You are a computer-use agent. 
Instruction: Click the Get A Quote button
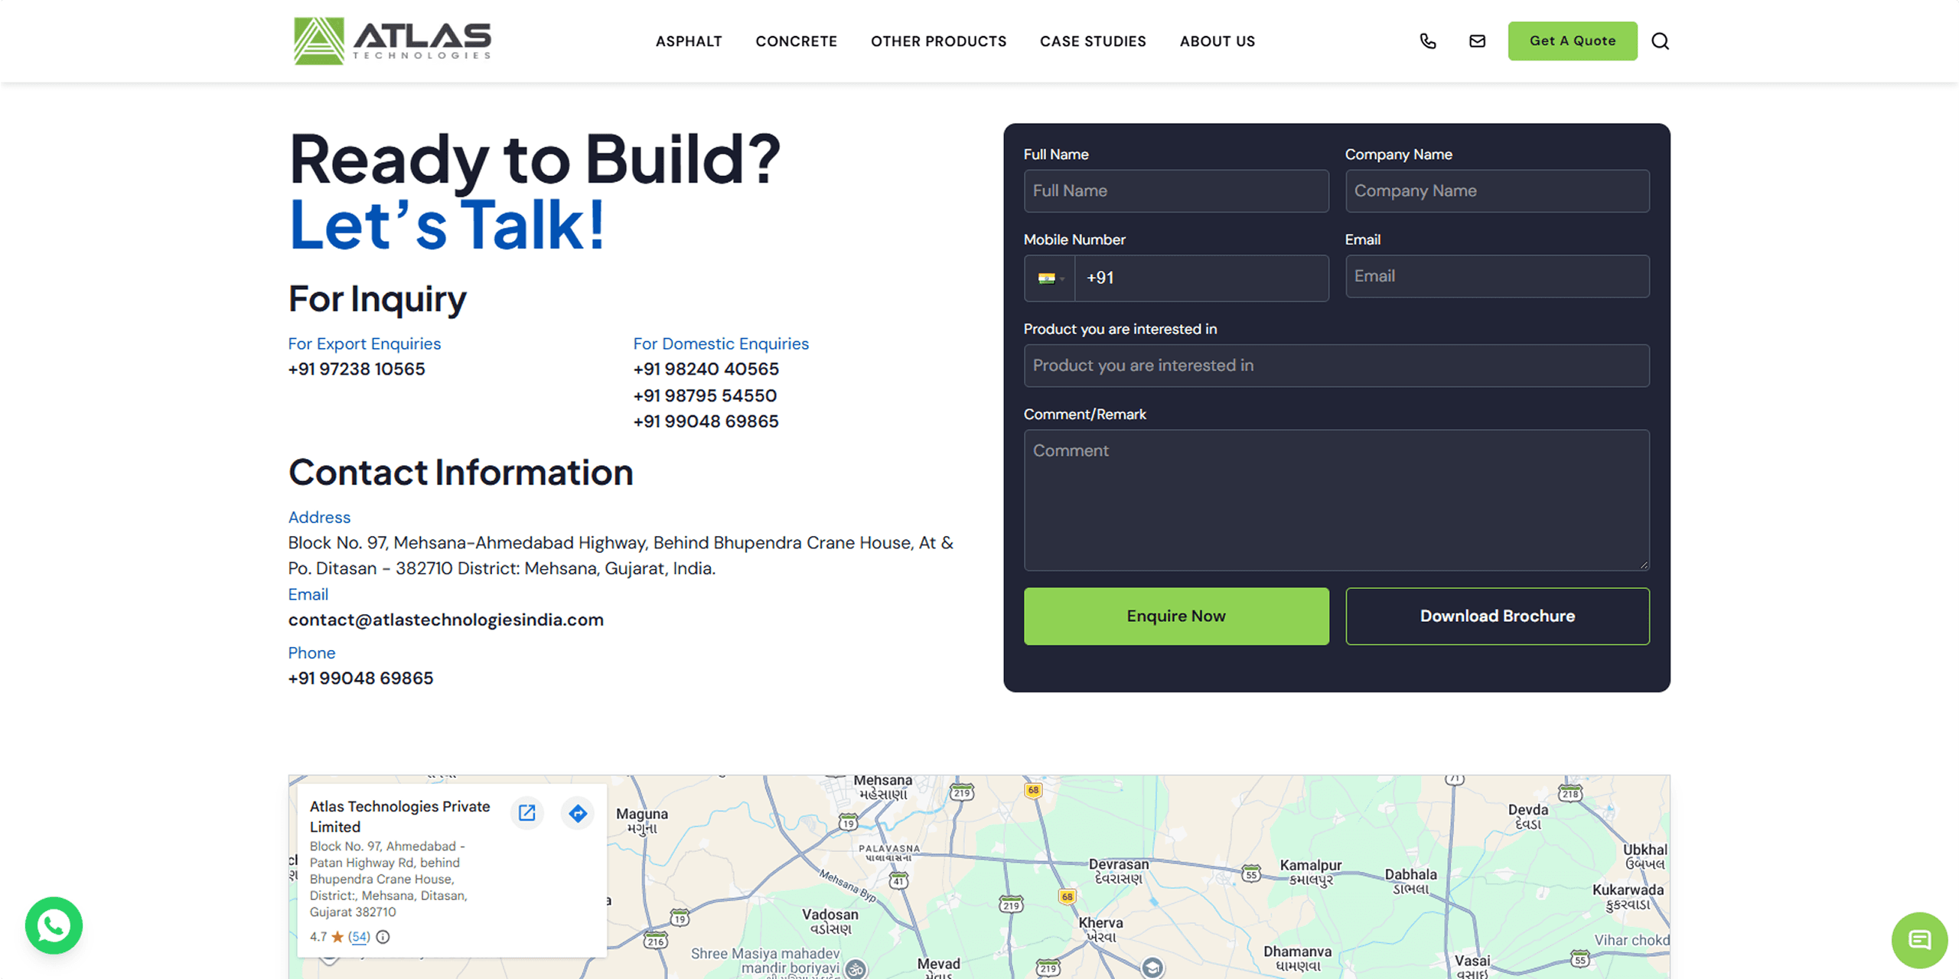1573,41
